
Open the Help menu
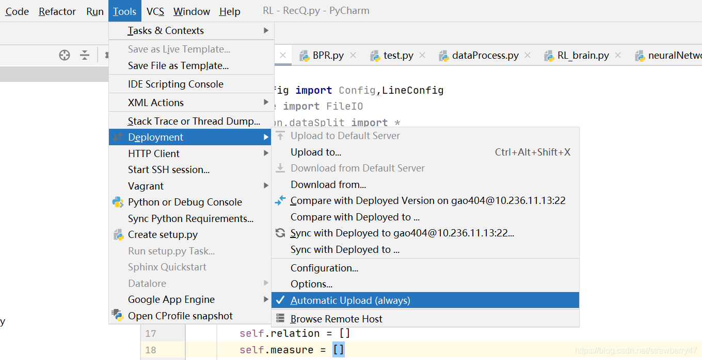tap(230, 11)
